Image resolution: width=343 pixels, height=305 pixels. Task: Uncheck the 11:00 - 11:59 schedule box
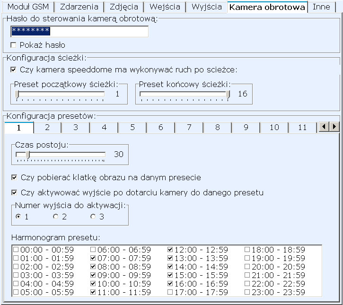[93, 292]
